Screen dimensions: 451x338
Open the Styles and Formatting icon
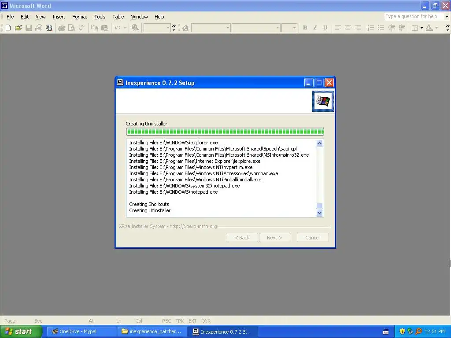pos(185,28)
